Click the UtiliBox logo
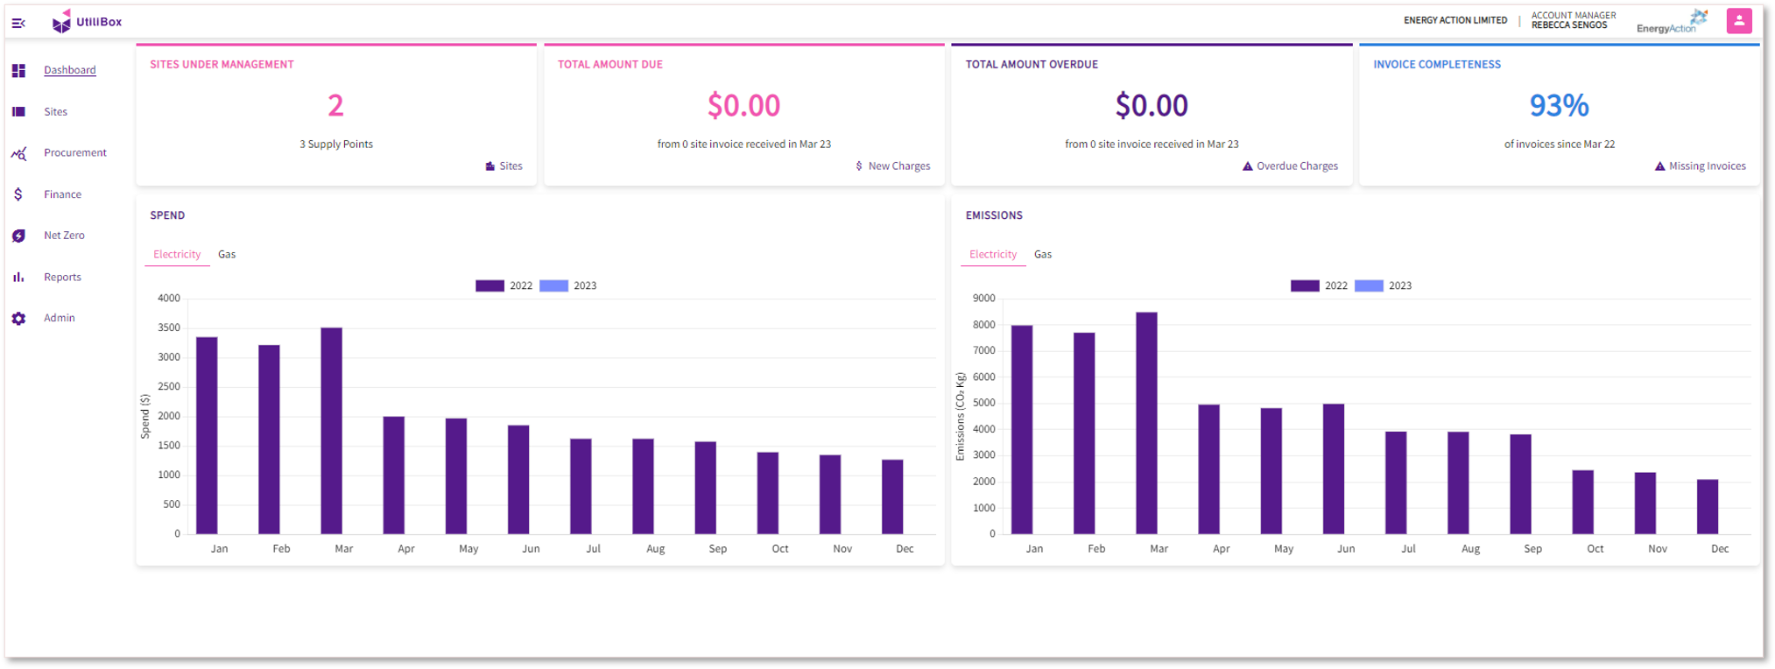The width and height of the screenshot is (1775, 669). point(87,22)
